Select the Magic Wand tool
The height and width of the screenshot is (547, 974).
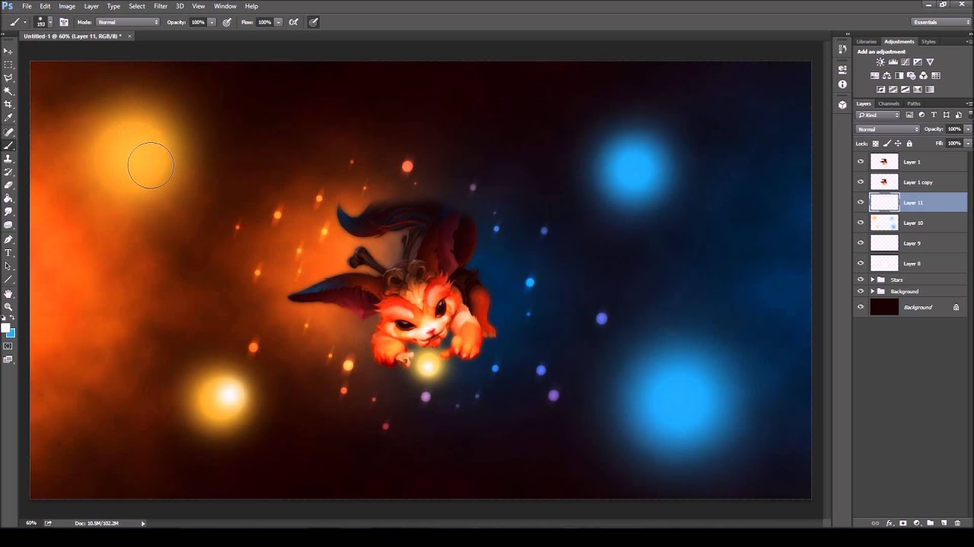coord(8,91)
